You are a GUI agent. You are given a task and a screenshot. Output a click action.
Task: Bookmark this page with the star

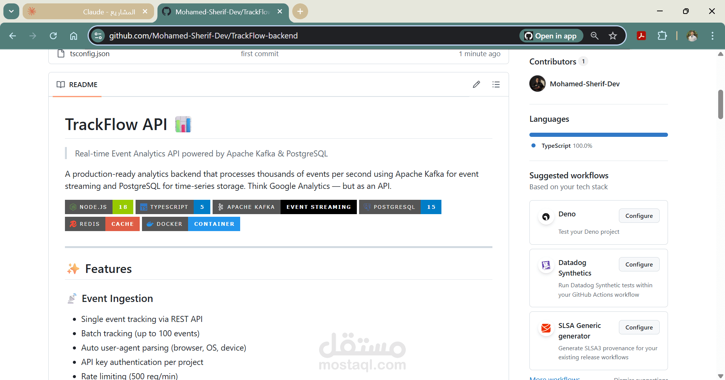pyautogui.click(x=613, y=36)
